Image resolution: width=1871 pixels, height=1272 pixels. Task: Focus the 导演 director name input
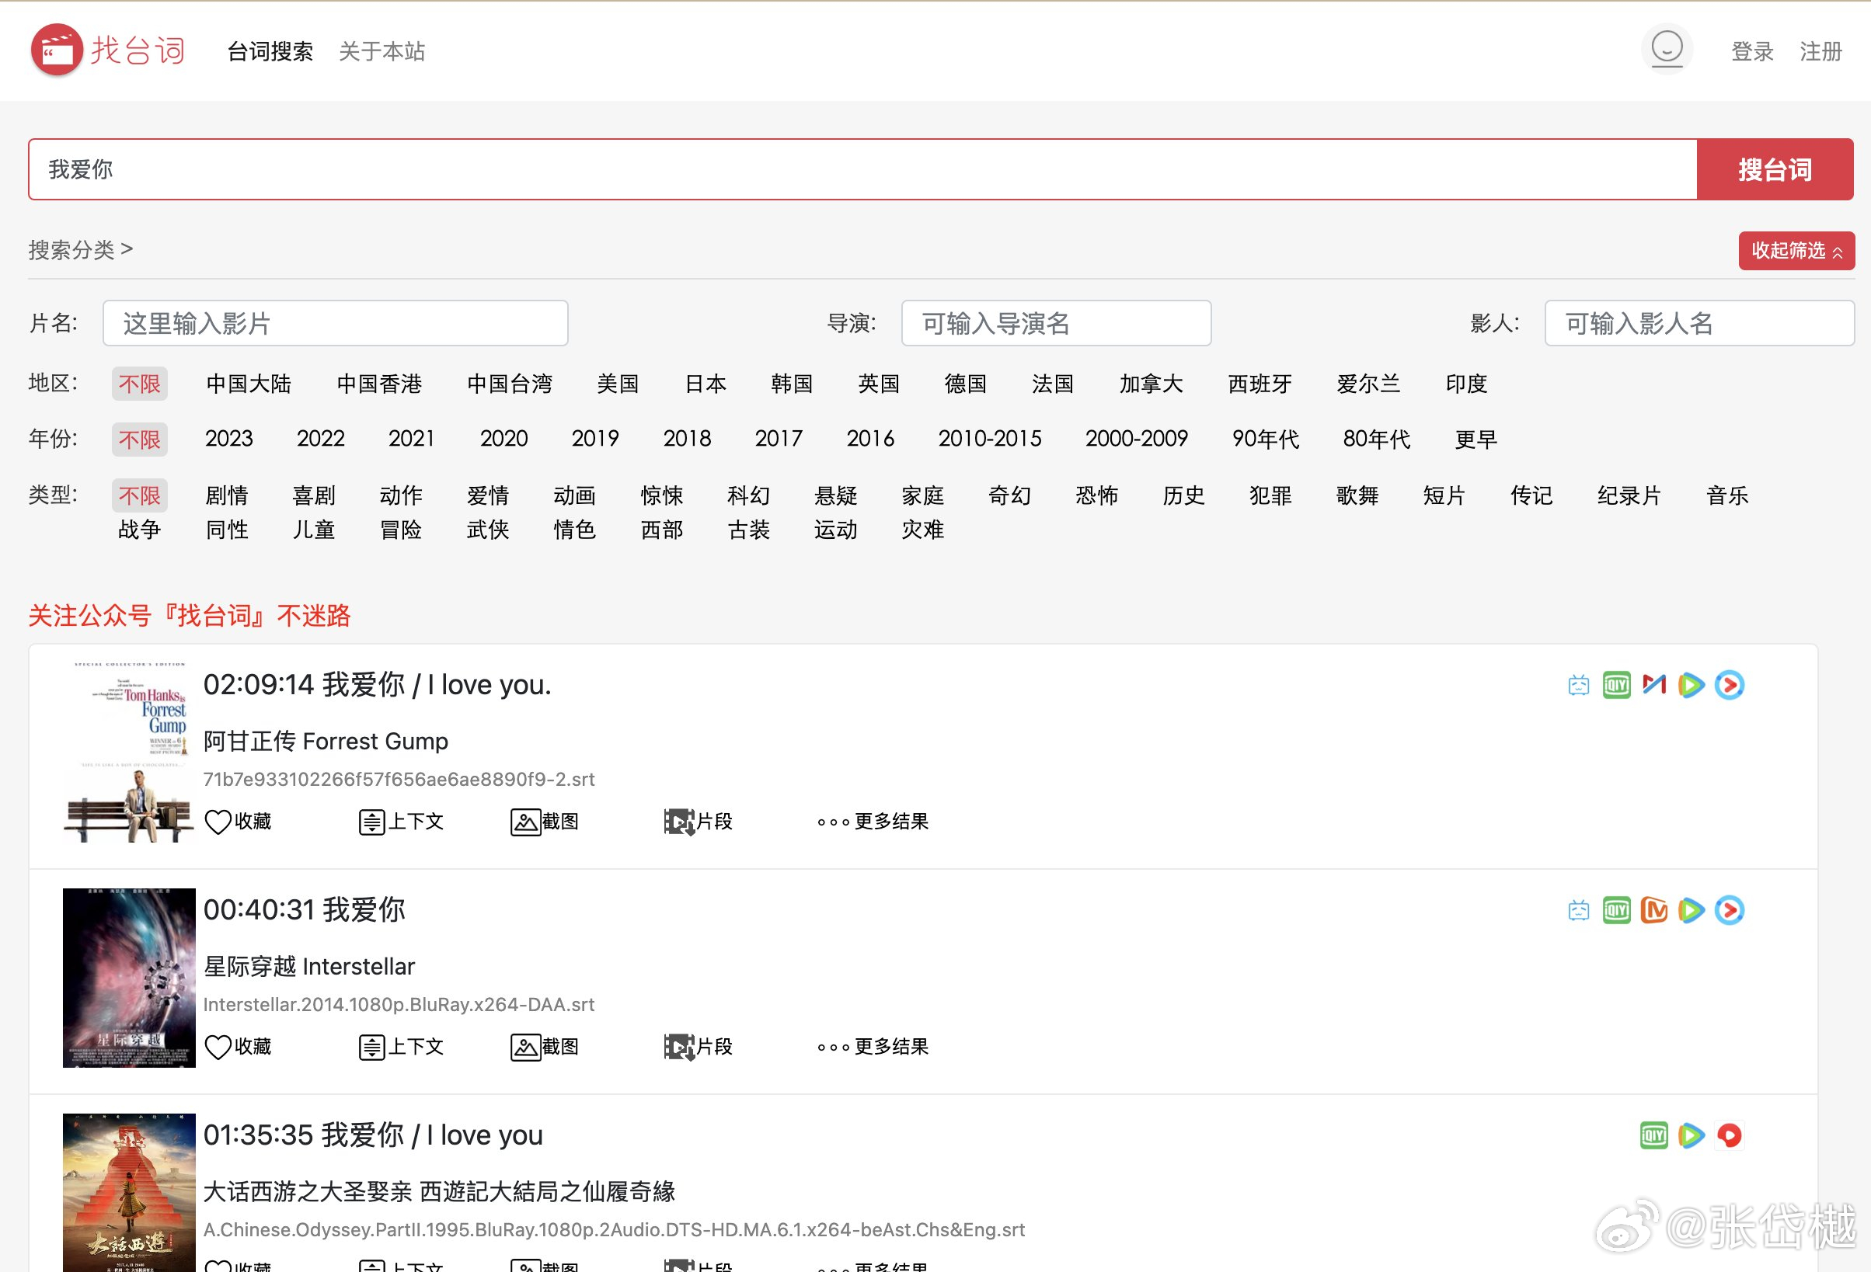coord(1056,323)
